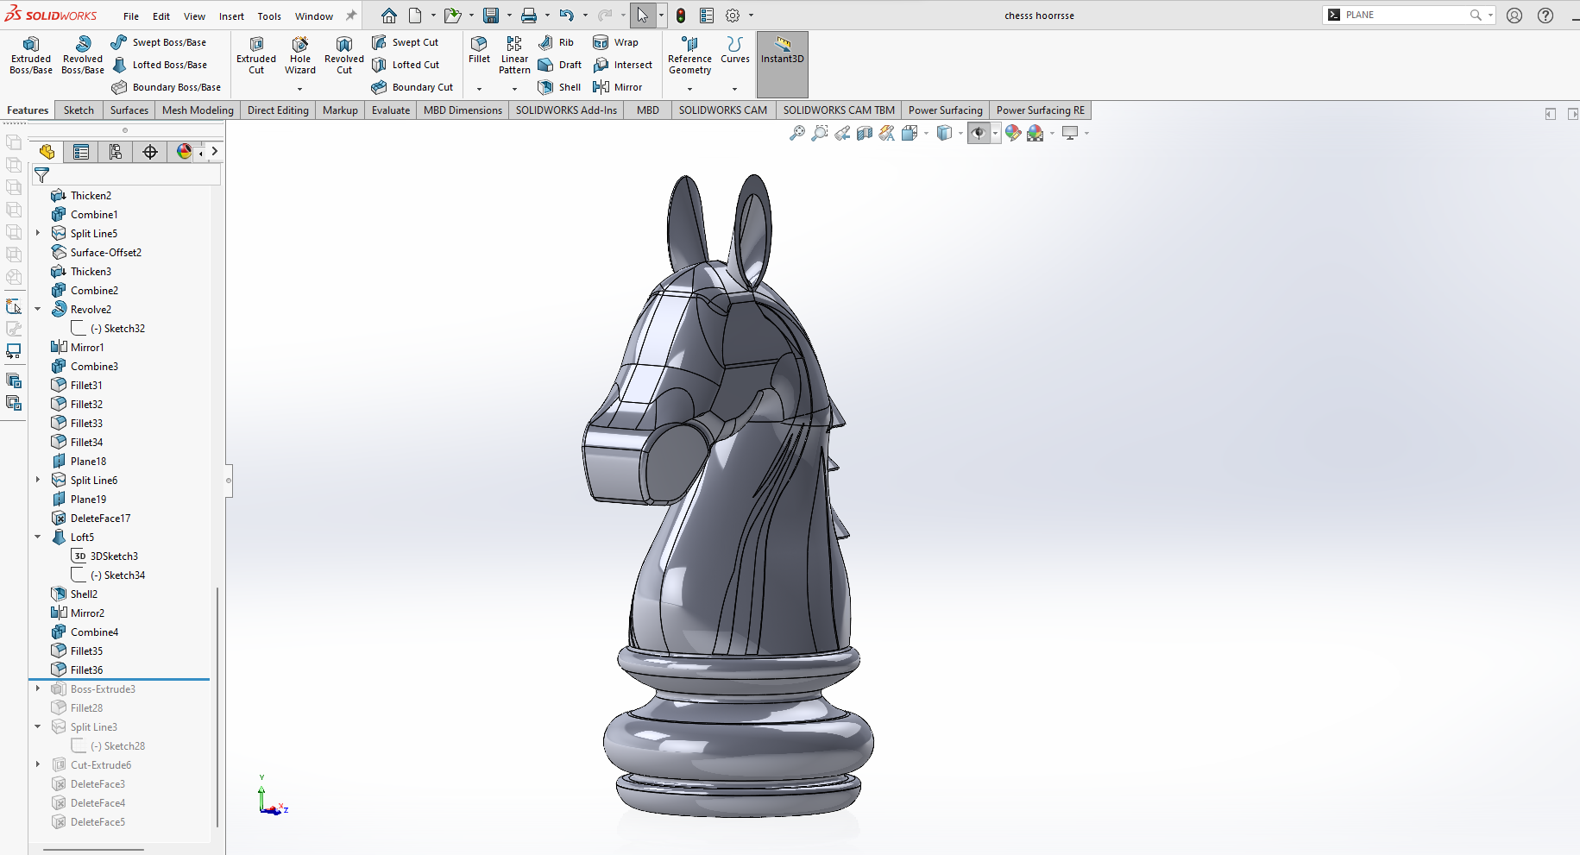Toggle the Hide/Show Items eye icon
The width and height of the screenshot is (1580, 855).
pos(978,133)
